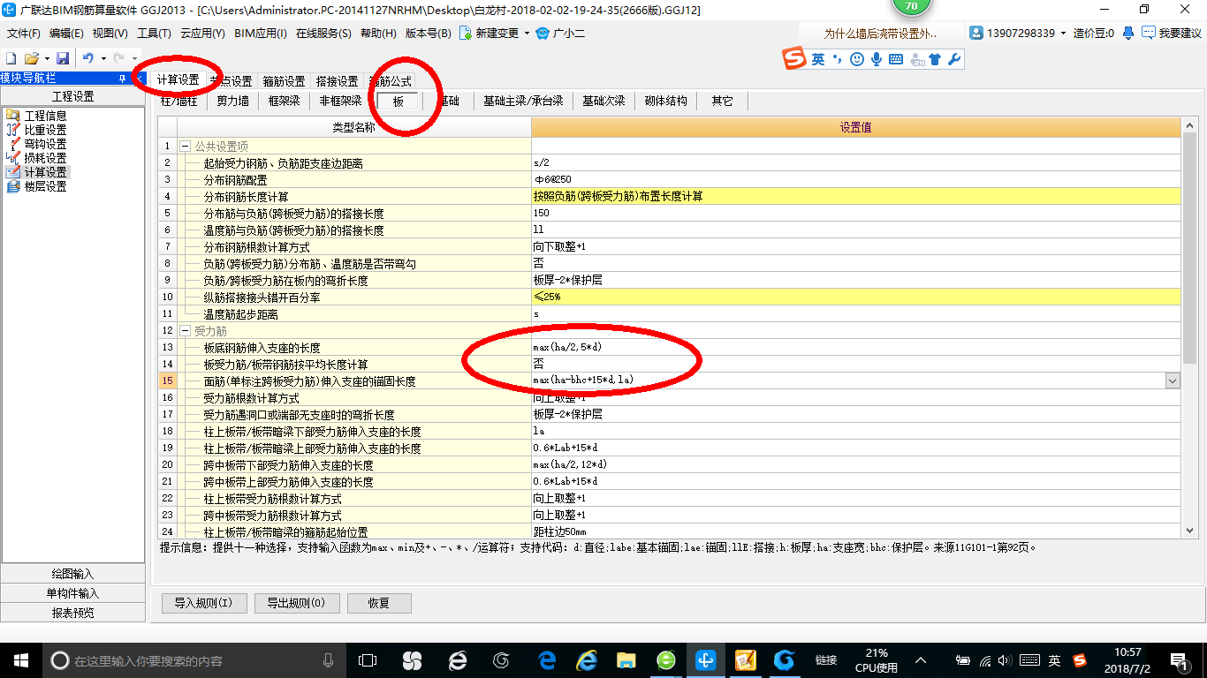Open the BIM应用(I) menu
Viewport: 1207px width, 678px height.
(261, 34)
